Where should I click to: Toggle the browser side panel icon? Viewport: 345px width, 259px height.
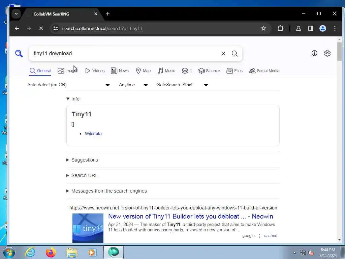pyautogui.click(x=310, y=28)
